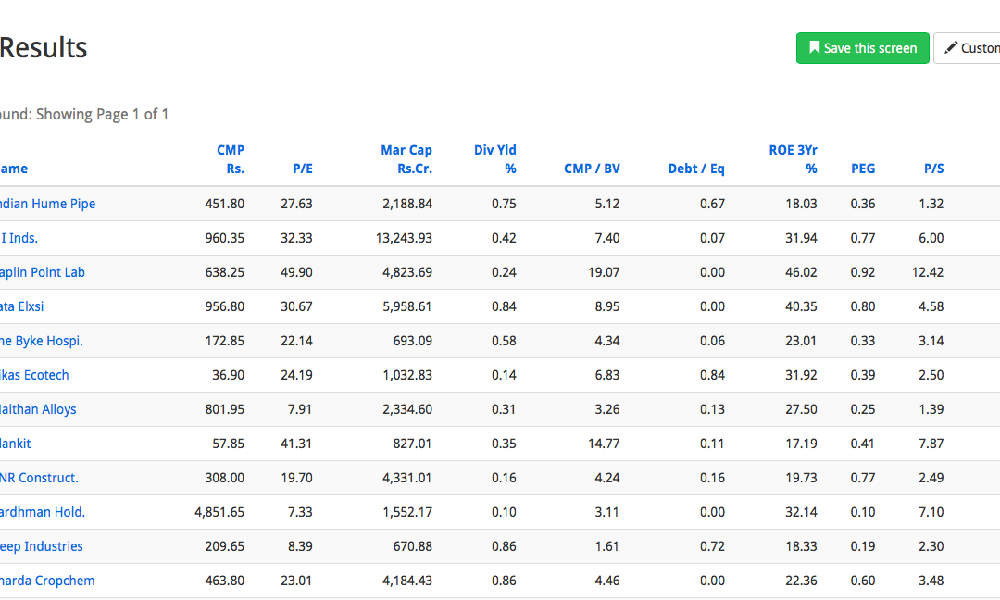Sort table by CMP Rs. column

click(231, 159)
